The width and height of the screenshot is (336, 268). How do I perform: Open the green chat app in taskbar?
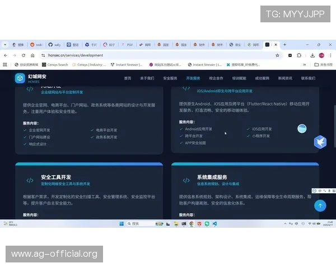[x=207, y=224]
